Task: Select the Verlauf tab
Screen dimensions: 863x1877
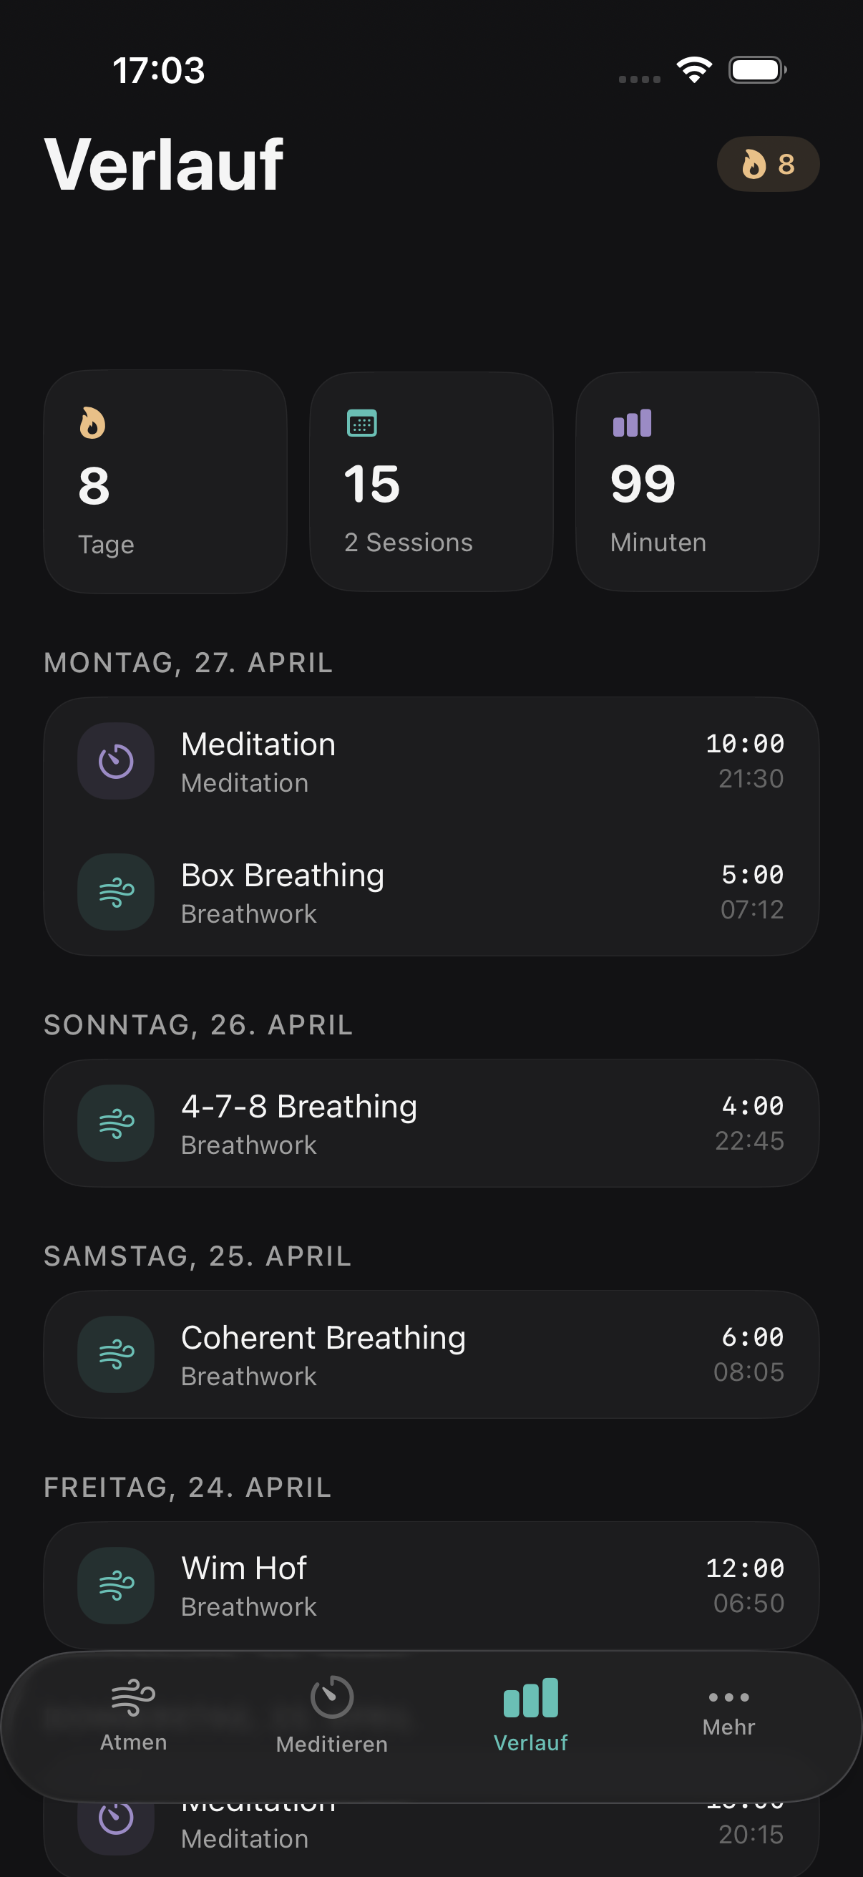Action: (531, 1715)
